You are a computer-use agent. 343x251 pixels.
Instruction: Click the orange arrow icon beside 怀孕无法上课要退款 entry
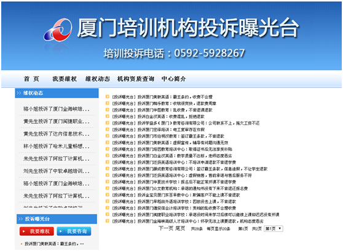tap(107, 221)
